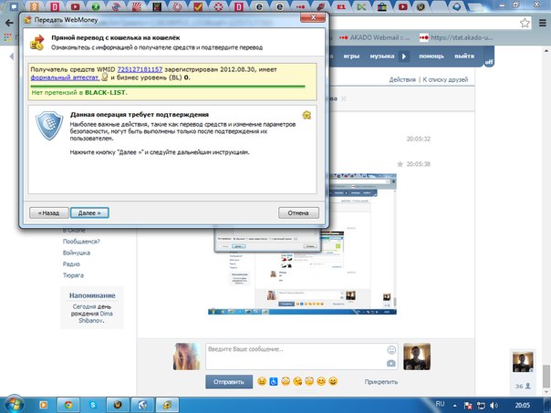Bookmark this page with the star icon
Image resolution: width=551 pixels, height=413 pixels.
(525, 23)
